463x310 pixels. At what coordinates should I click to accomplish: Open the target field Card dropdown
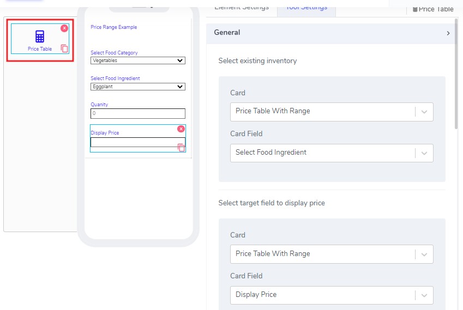pyautogui.click(x=332, y=254)
